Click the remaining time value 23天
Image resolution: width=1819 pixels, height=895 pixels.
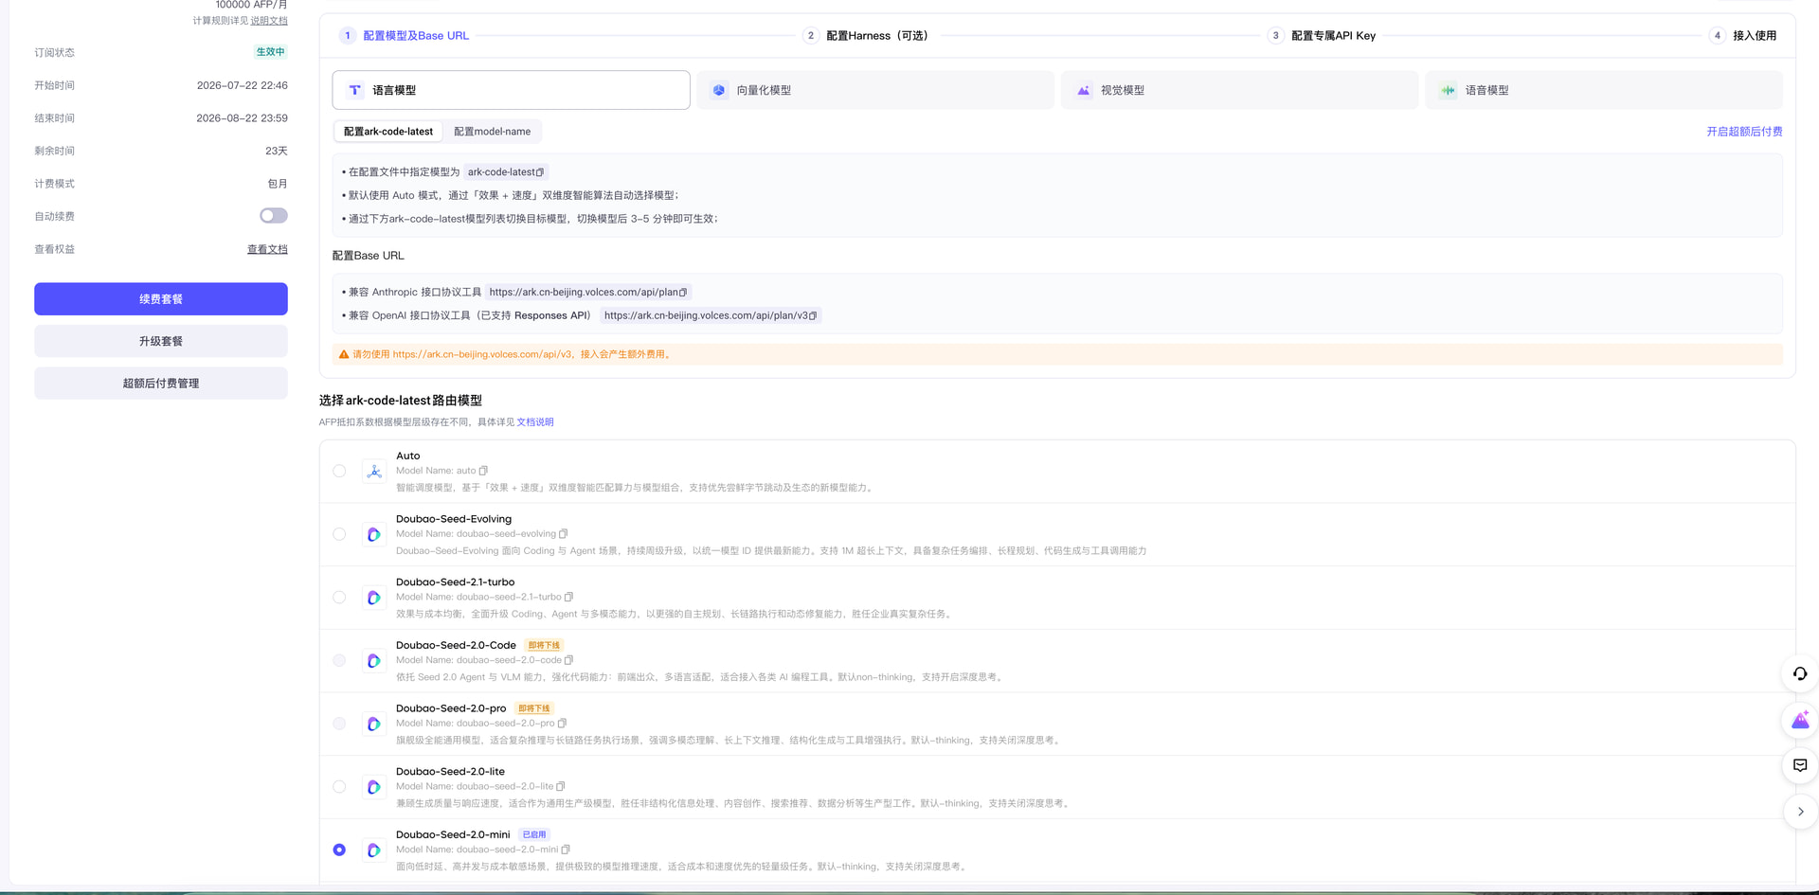[277, 151]
